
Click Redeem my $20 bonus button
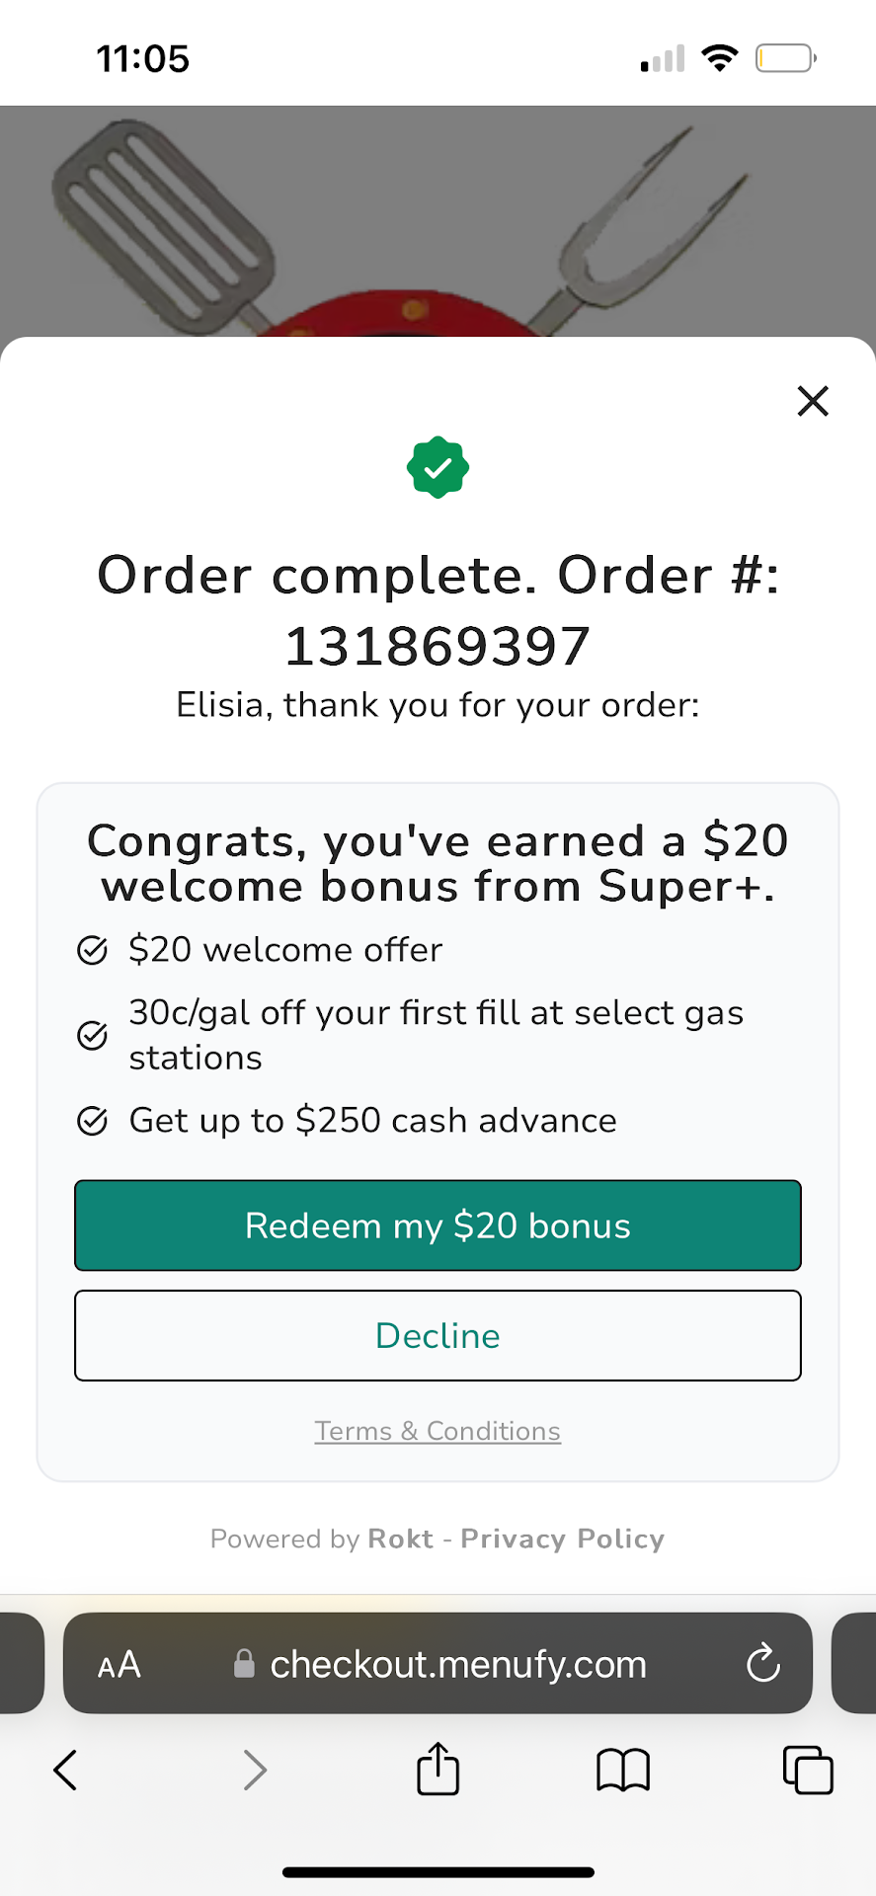click(x=438, y=1225)
